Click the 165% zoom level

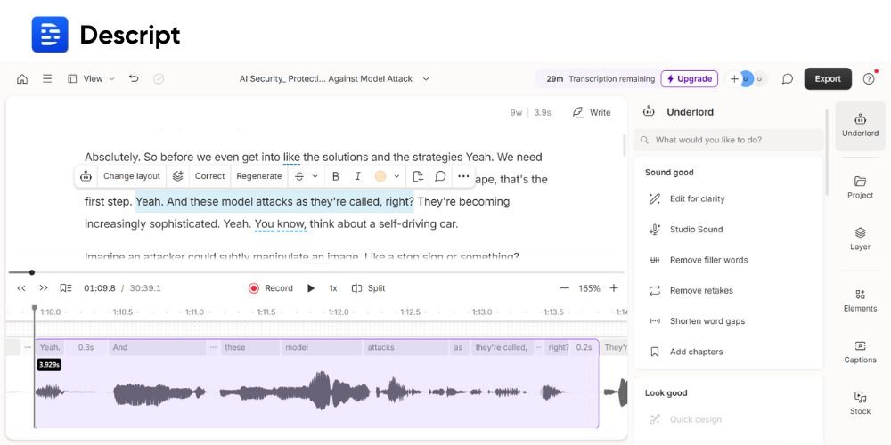(x=589, y=288)
